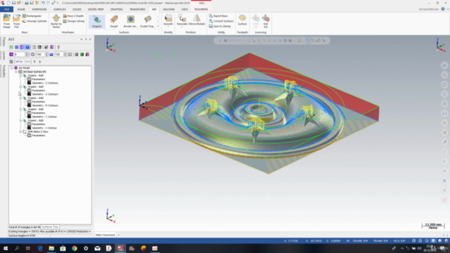Click the first value field stepper arrows
The width and height of the screenshot is (450, 253).
point(27,55)
